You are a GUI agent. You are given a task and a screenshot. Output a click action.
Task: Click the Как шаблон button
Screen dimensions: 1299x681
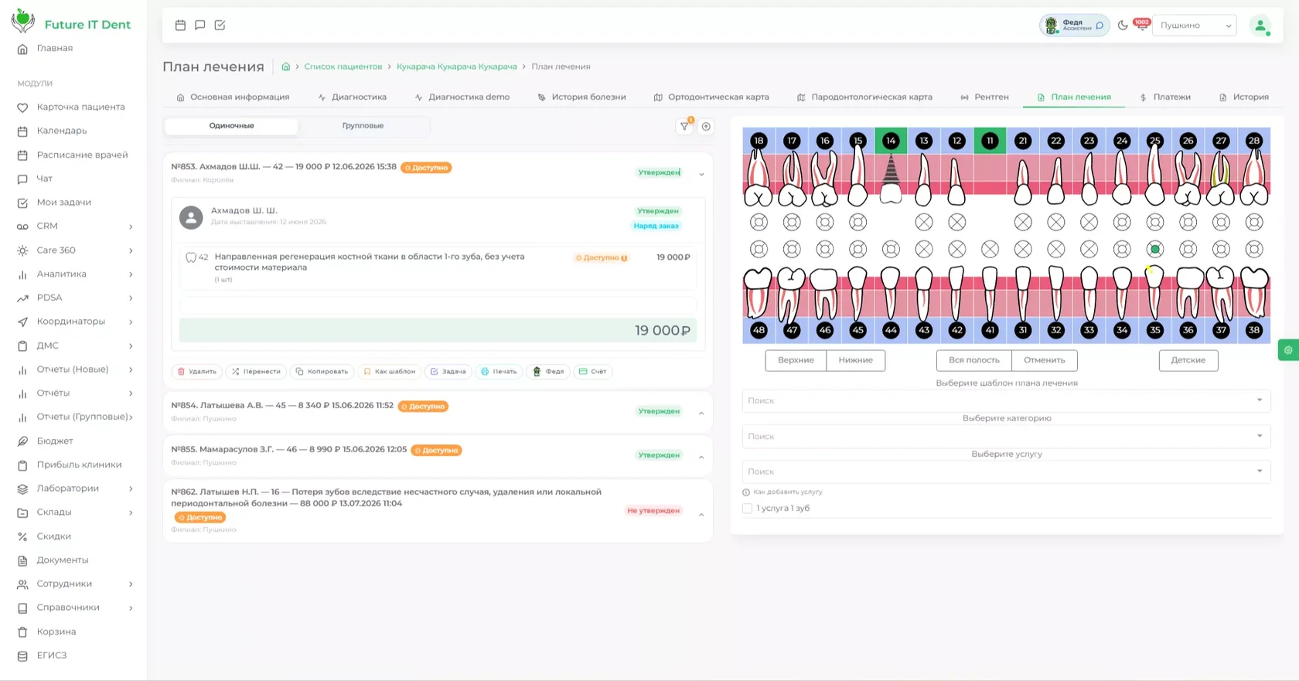pyautogui.click(x=390, y=372)
